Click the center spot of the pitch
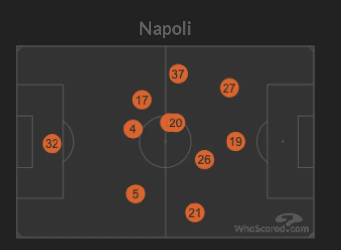The width and height of the screenshot is (341, 250). (165, 141)
